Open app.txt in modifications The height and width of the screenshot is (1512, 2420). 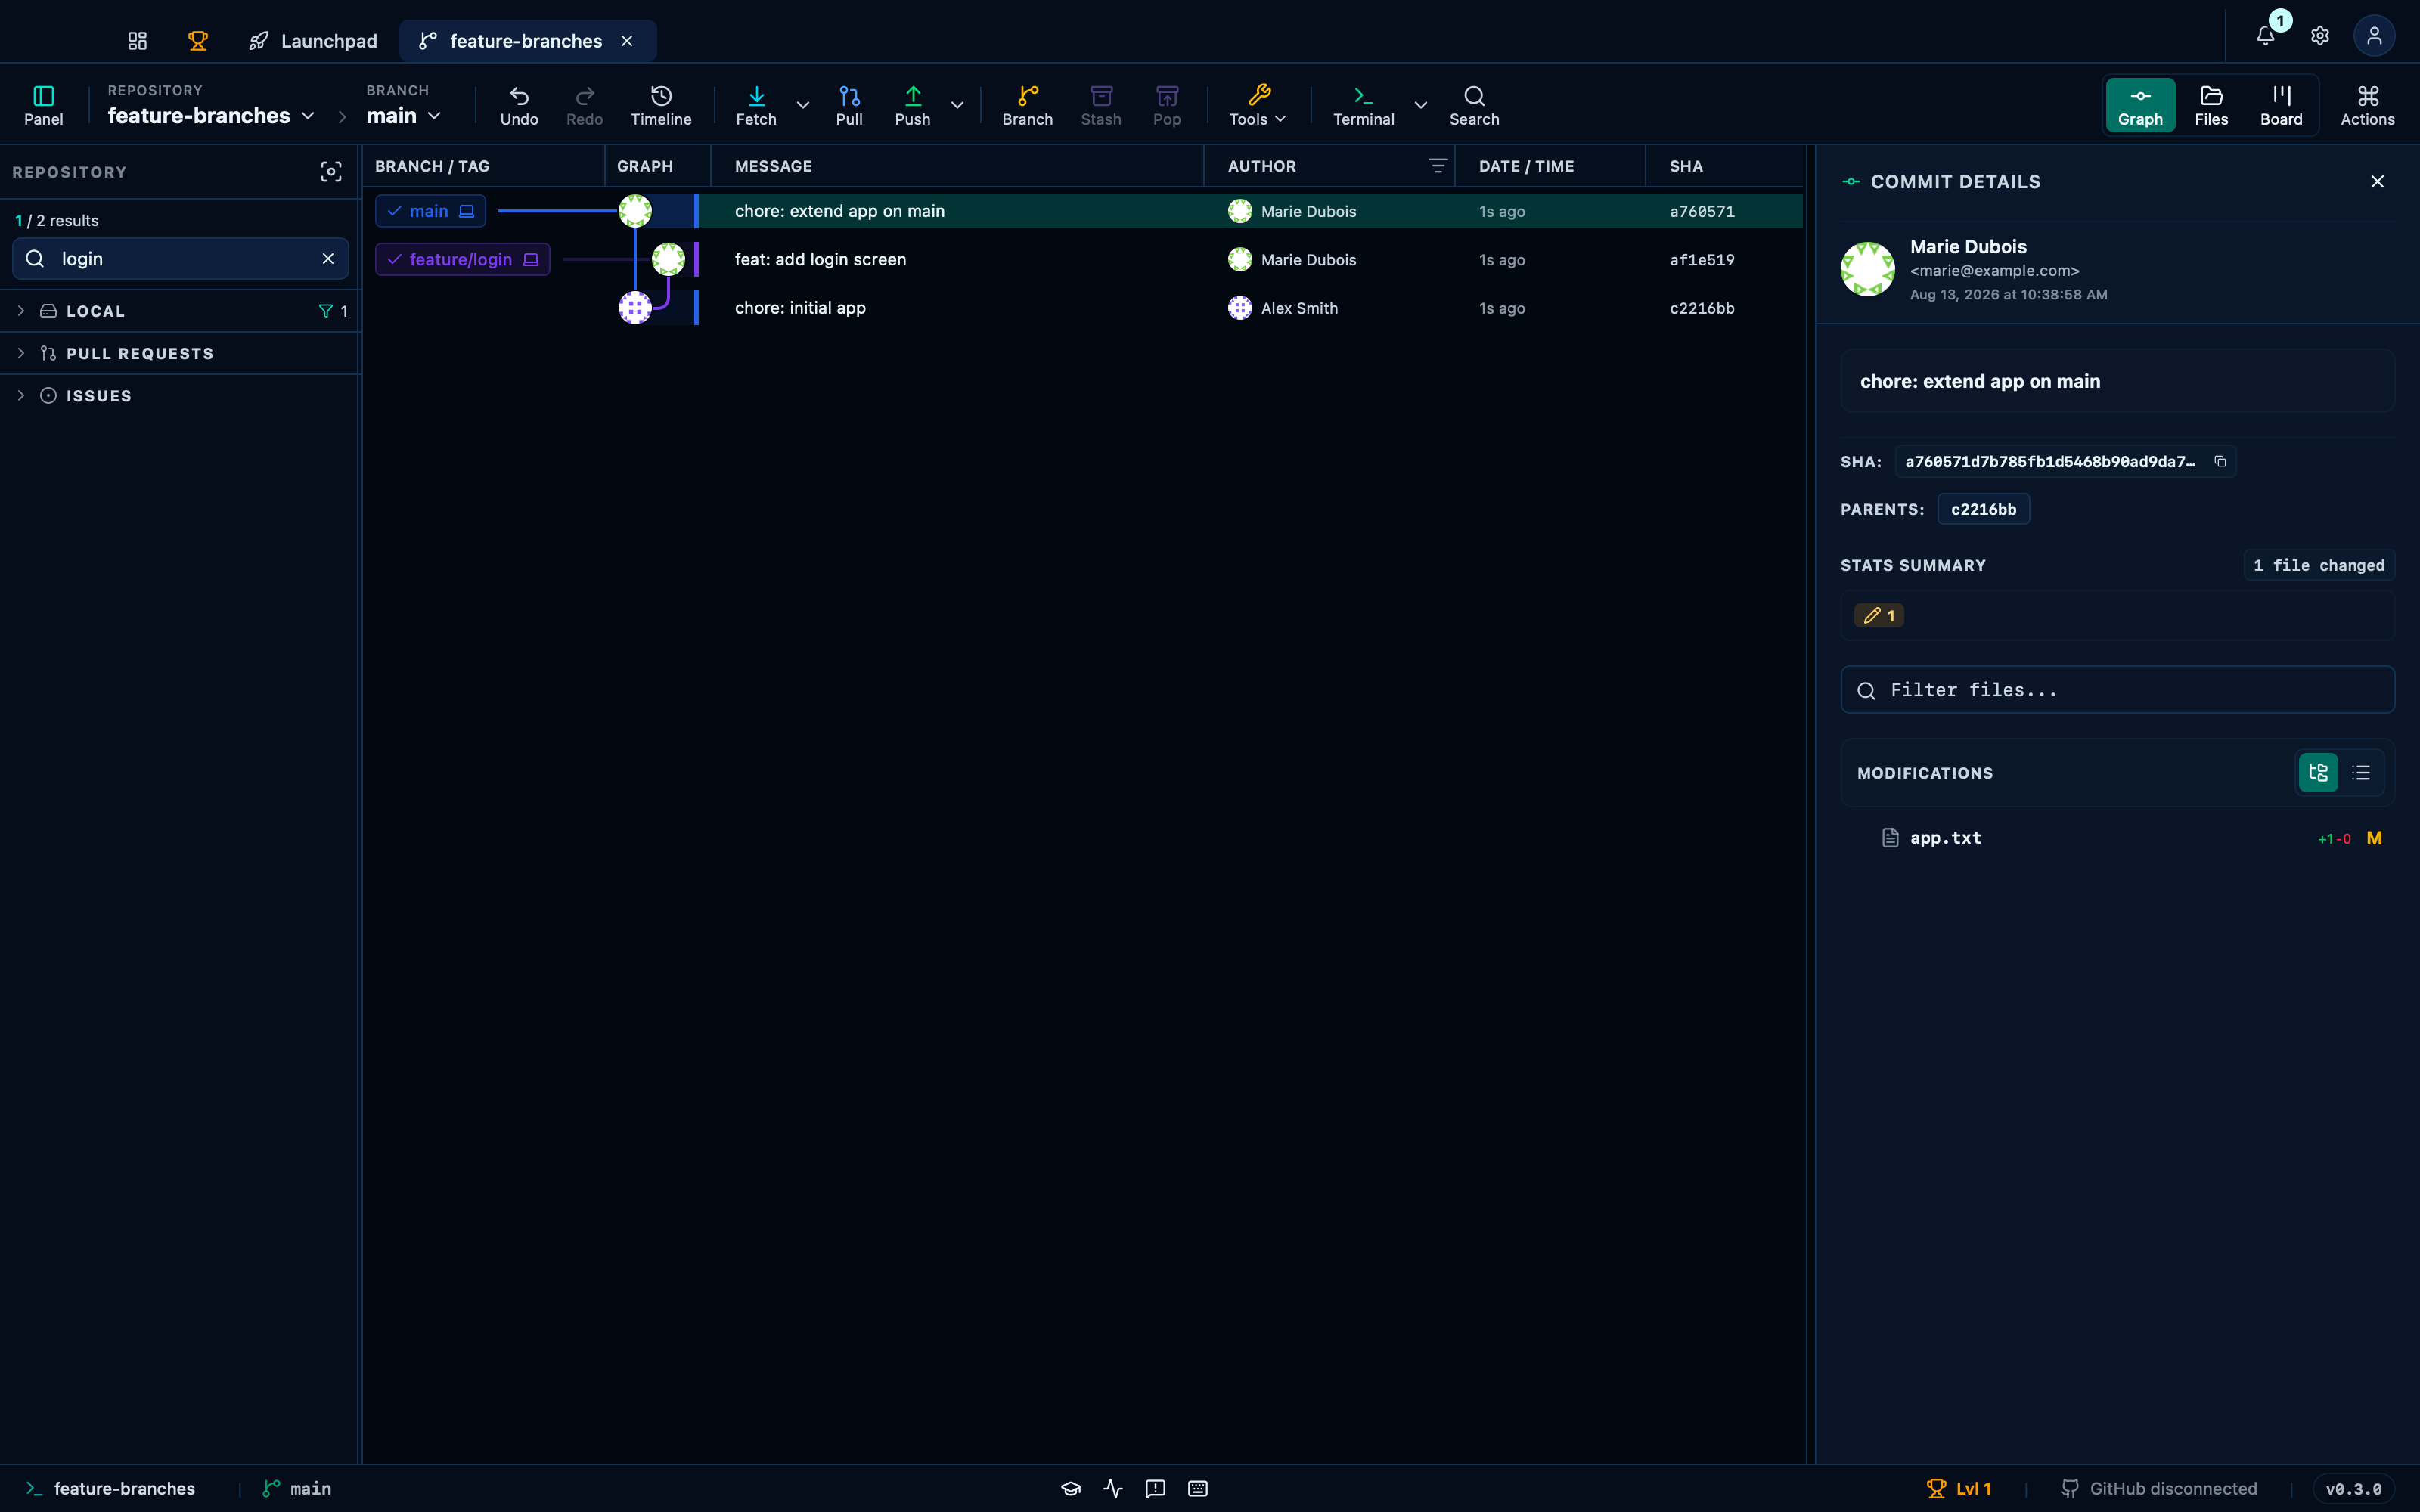click(x=2117, y=838)
